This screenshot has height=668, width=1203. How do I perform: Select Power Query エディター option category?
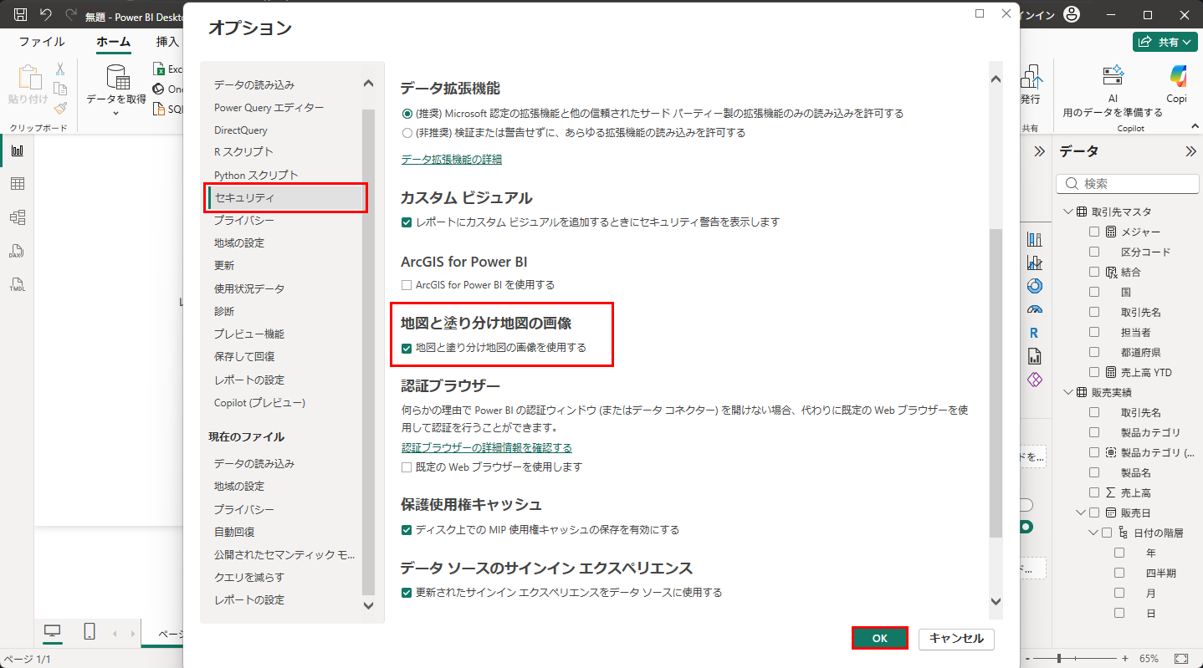[269, 108]
